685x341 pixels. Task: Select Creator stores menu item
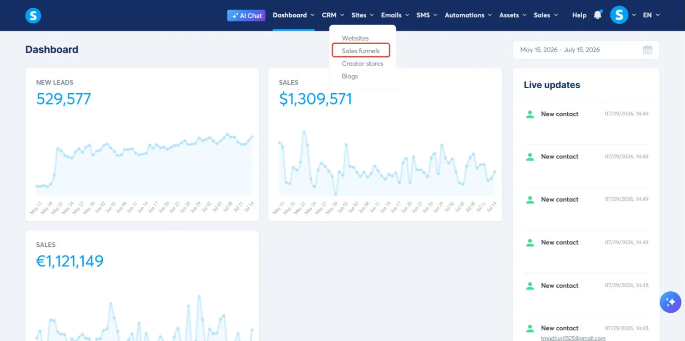click(x=363, y=63)
